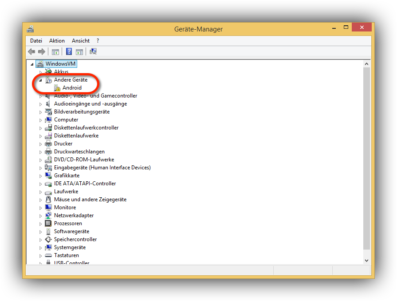Select the Diskettenlaufwerke label
The width and height of the screenshot is (397, 301).
(76, 136)
